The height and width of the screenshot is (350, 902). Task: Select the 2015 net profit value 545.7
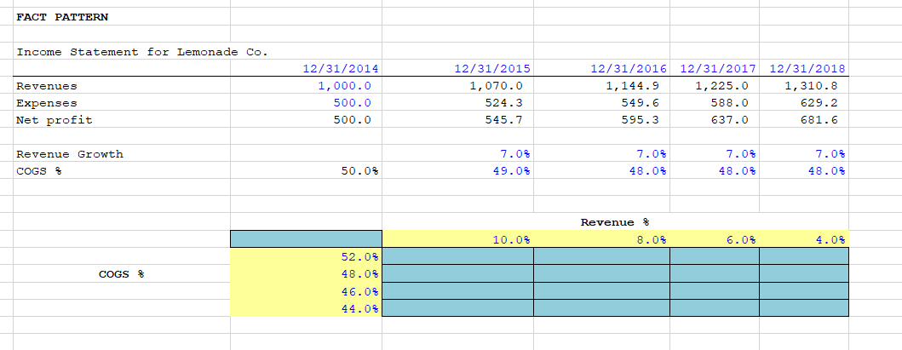click(458, 120)
